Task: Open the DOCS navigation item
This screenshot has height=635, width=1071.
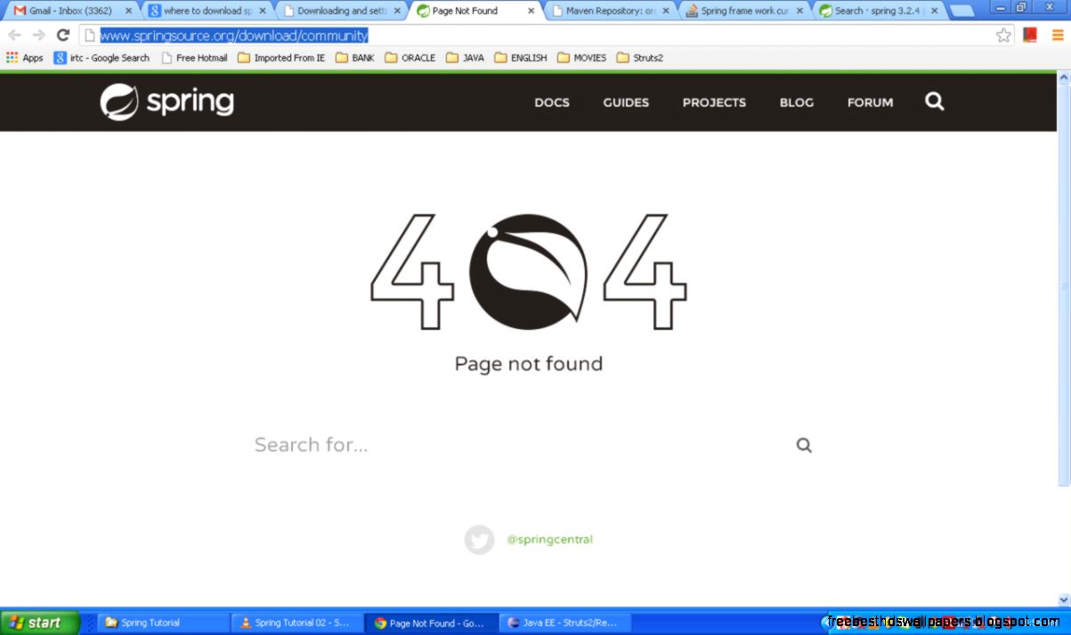Action: (552, 102)
